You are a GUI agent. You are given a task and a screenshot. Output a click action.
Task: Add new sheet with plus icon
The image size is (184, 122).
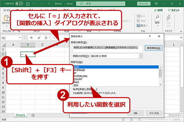33,115
